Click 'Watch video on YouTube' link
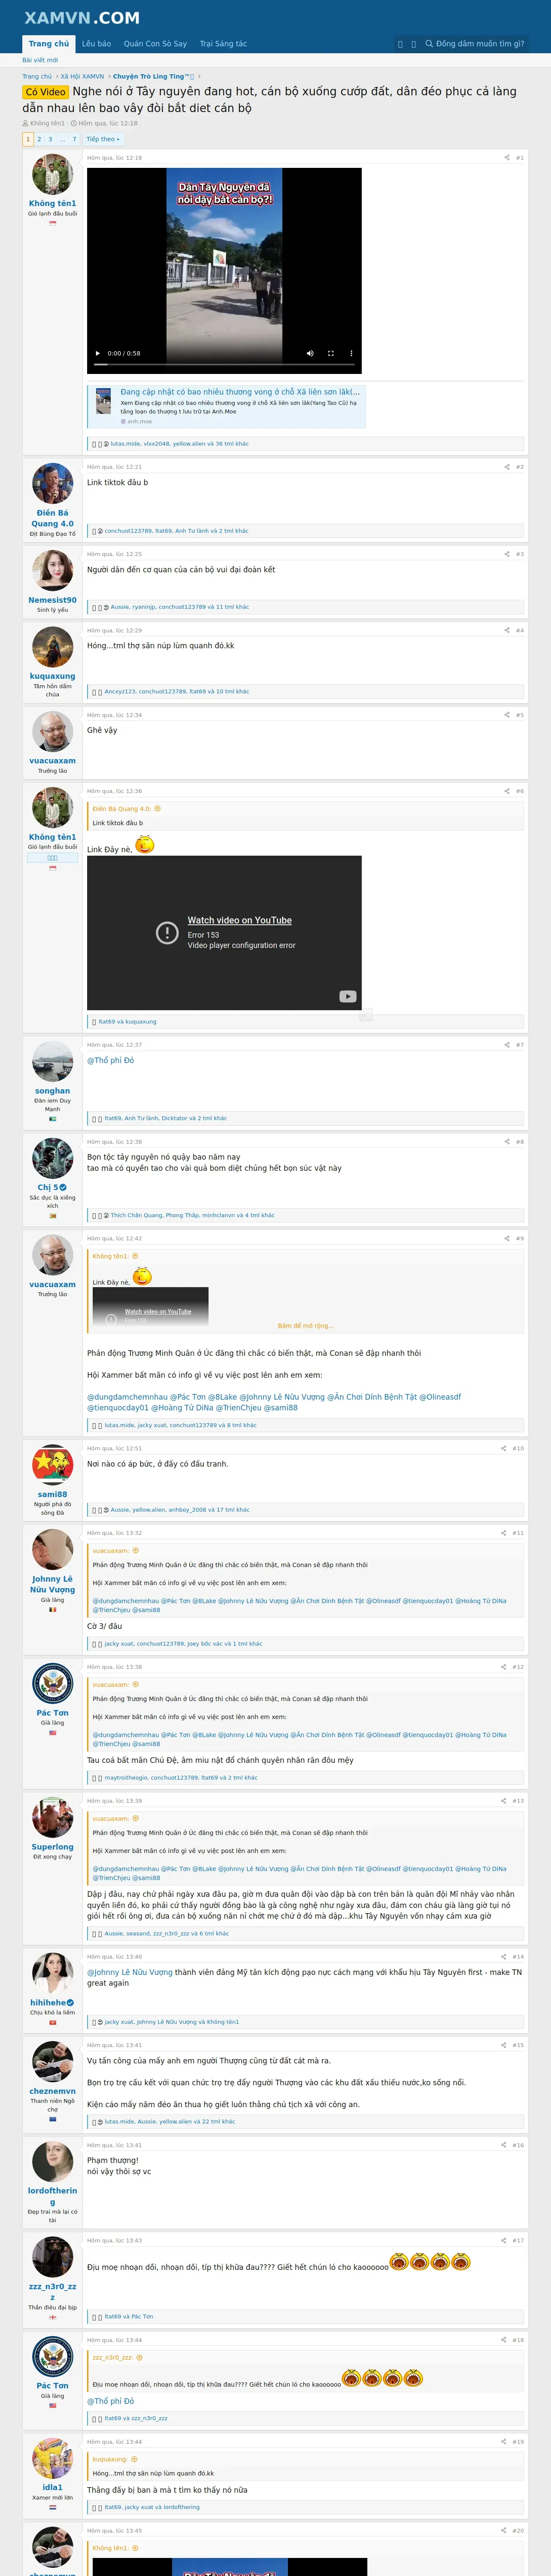The height and width of the screenshot is (2576, 551). (x=240, y=920)
